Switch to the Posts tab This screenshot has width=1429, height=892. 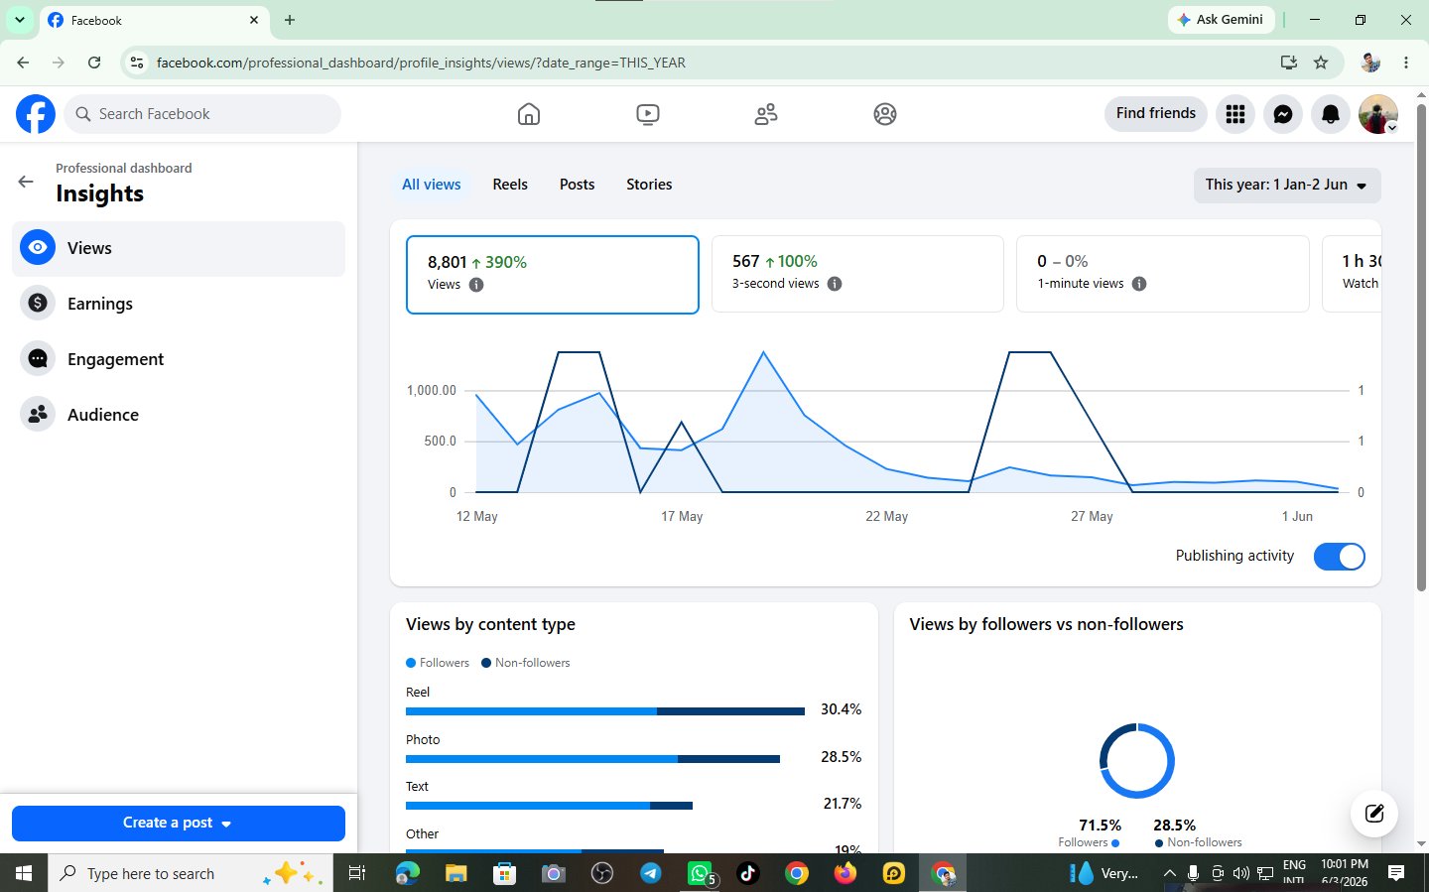(x=577, y=185)
